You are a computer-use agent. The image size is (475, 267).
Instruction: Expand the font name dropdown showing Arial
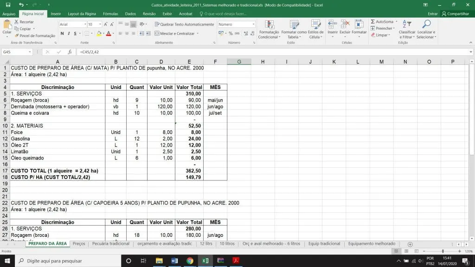pyautogui.click(x=85, y=24)
